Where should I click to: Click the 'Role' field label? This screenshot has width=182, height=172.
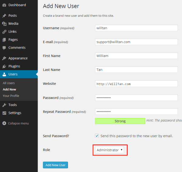46,150
